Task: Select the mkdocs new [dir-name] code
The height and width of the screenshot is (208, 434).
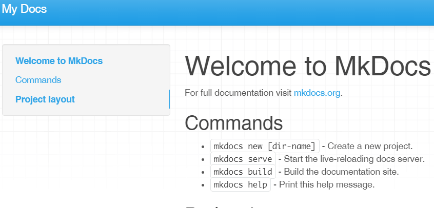Action: tap(265, 146)
